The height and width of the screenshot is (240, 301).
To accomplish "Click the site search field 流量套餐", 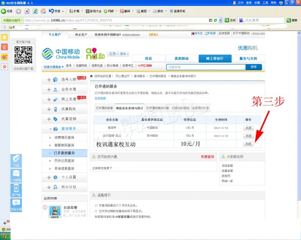I will (206, 67).
